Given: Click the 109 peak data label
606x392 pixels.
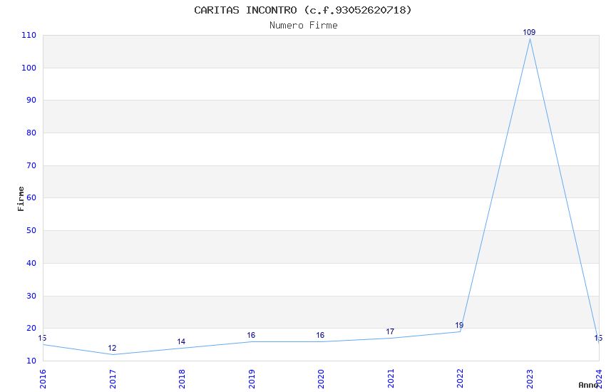Looking at the screenshot, I should pyautogui.click(x=529, y=33).
